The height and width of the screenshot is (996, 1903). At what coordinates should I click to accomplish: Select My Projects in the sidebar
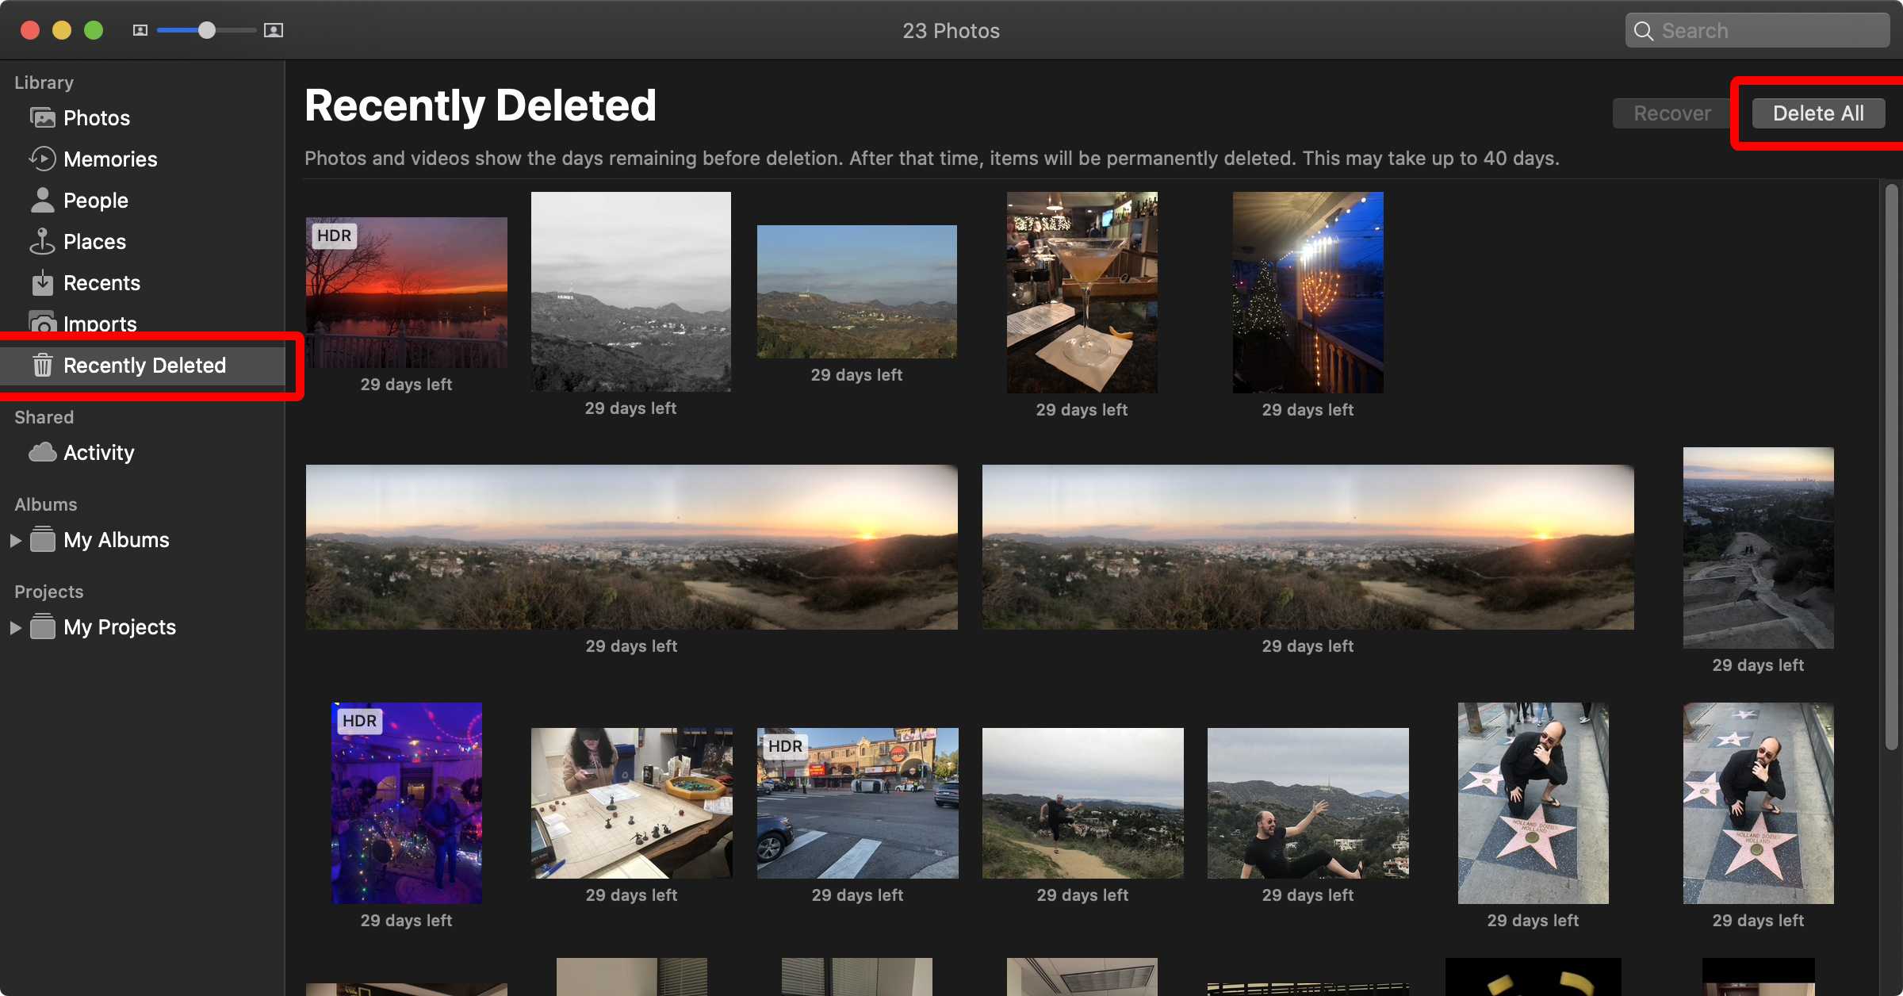point(143,627)
